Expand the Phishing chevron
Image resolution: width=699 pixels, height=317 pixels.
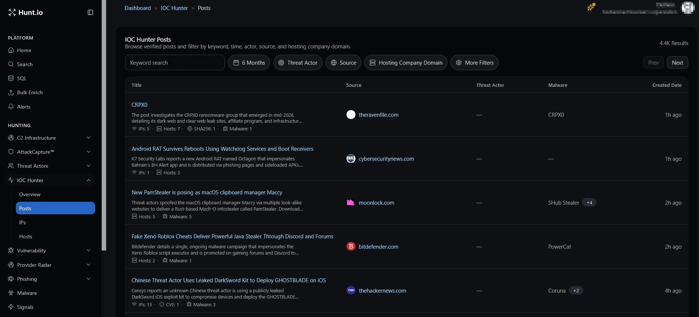pyautogui.click(x=89, y=279)
